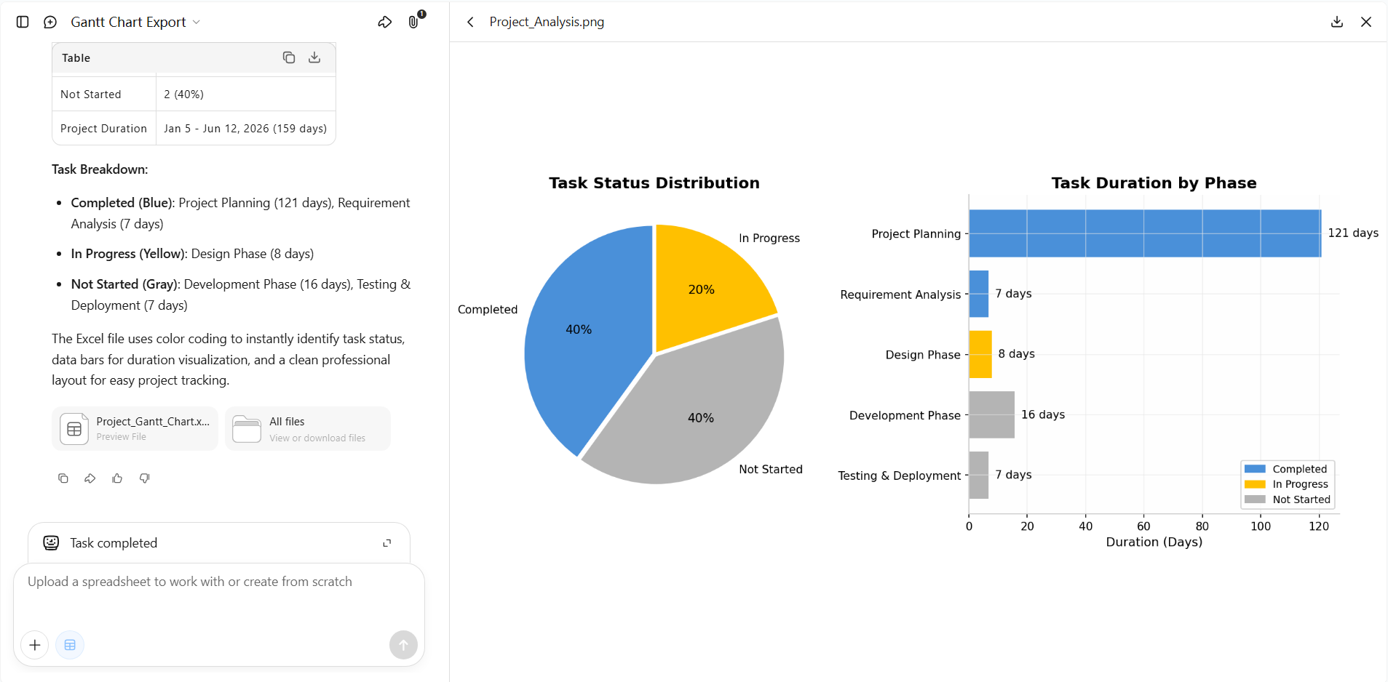Give the response a thumbs down
This screenshot has height=682, width=1388.
[145, 478]
